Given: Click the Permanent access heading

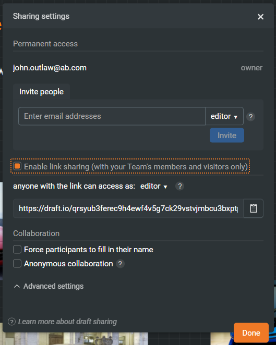Looking at the screenshot, I should coord(45,44).
